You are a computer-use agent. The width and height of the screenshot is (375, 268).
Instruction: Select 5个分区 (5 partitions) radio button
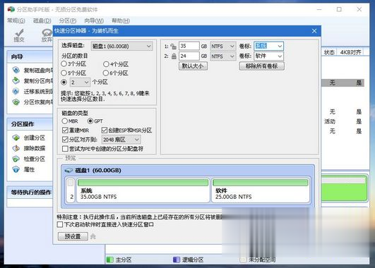(64, 73)
